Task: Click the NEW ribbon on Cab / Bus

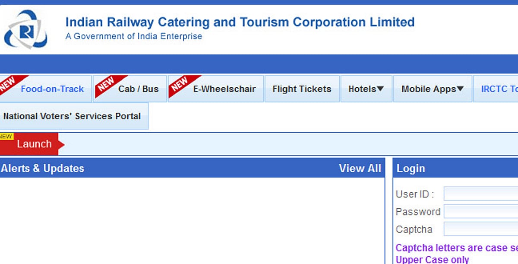Action: 106,83
